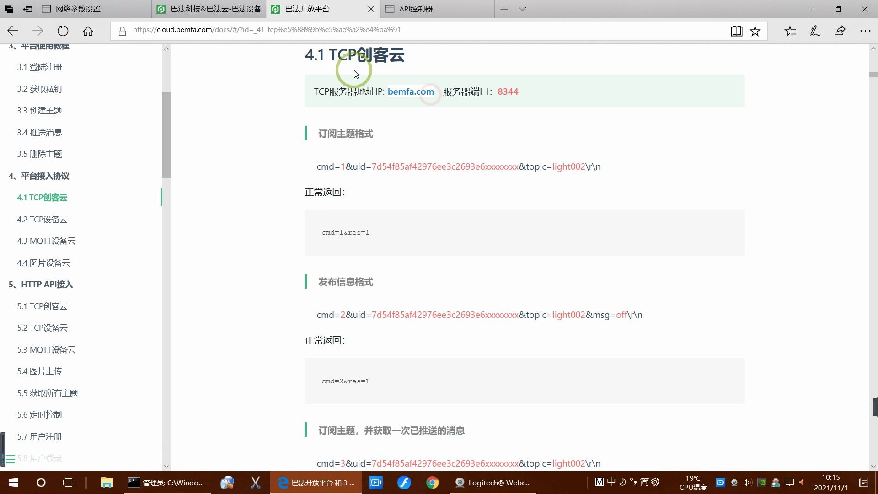Open IME settings gear icon
Image resolution: width=878 pixels, height=494 pixels.
click(x=655, y=482)
